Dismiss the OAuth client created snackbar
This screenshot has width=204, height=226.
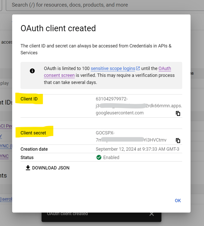coord(152,214)
